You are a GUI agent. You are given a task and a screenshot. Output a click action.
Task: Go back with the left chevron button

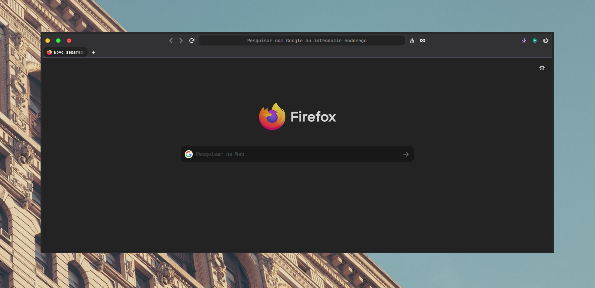171,41
